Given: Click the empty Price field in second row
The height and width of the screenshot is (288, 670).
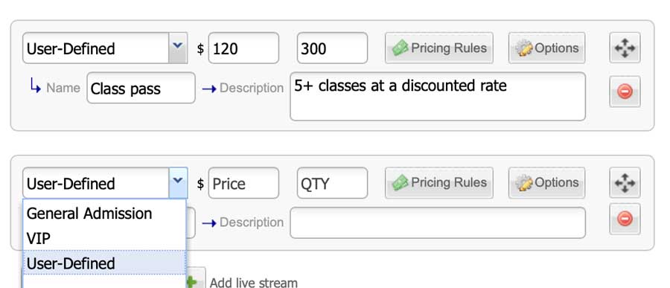Looking at the screenshot, I should [243, 183].
